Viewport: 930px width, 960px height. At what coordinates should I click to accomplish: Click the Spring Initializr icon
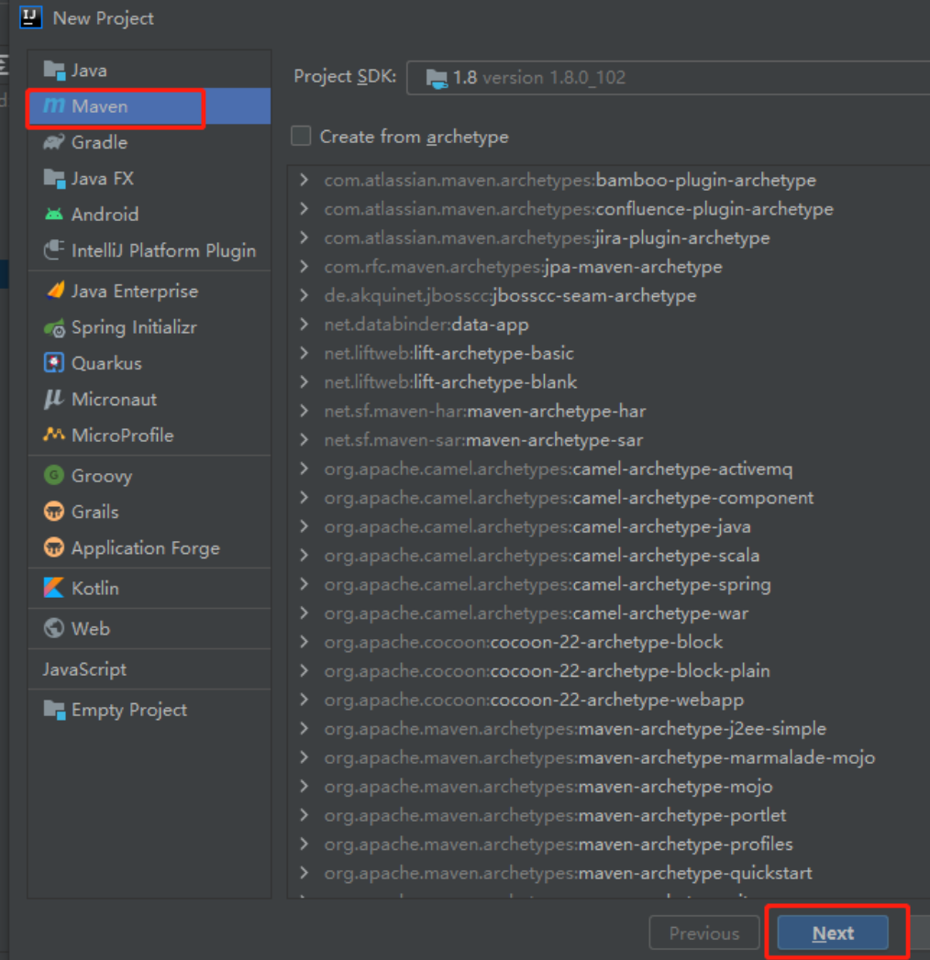(54, 327)
